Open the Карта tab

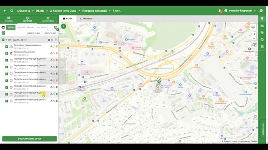[68, 18]
